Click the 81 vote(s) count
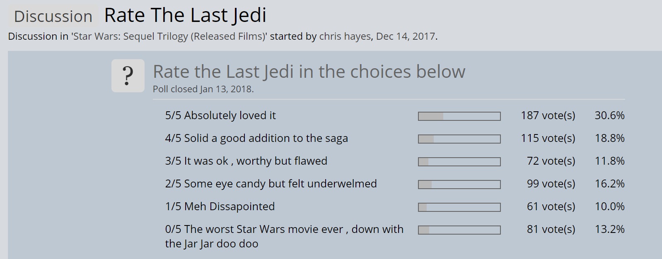The width and height of the screenshot is (662, 259). coord(551,229)
